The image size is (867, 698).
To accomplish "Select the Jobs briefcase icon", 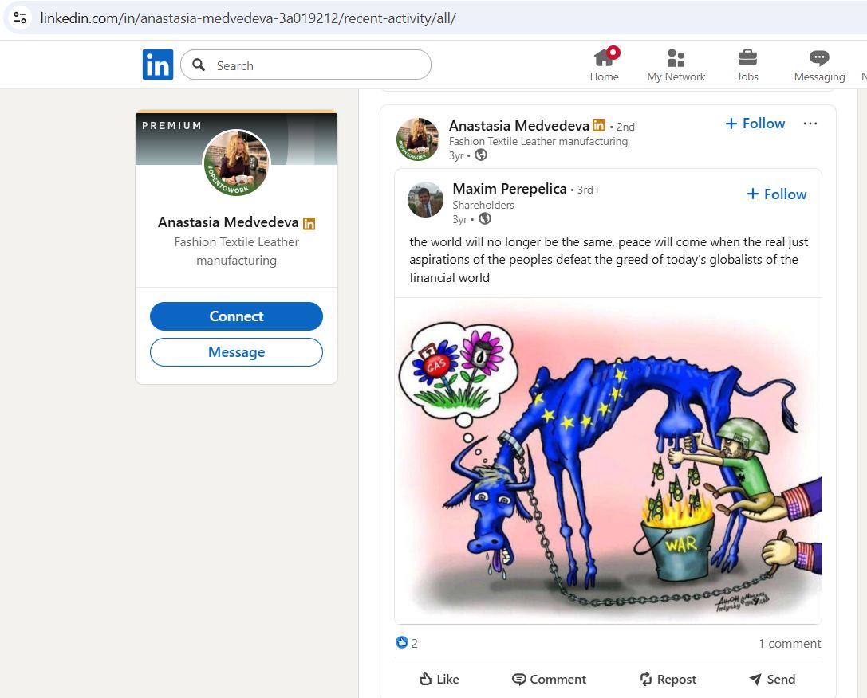I will [747, 57].
